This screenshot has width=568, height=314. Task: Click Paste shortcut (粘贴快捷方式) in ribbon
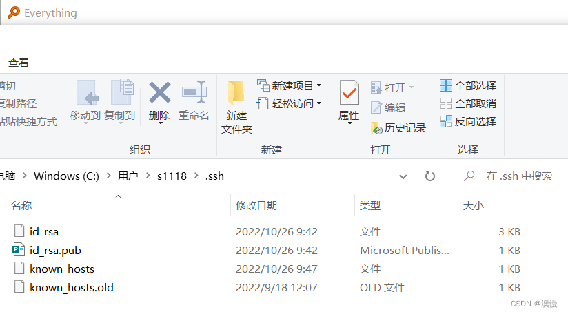tap(29, 122)
